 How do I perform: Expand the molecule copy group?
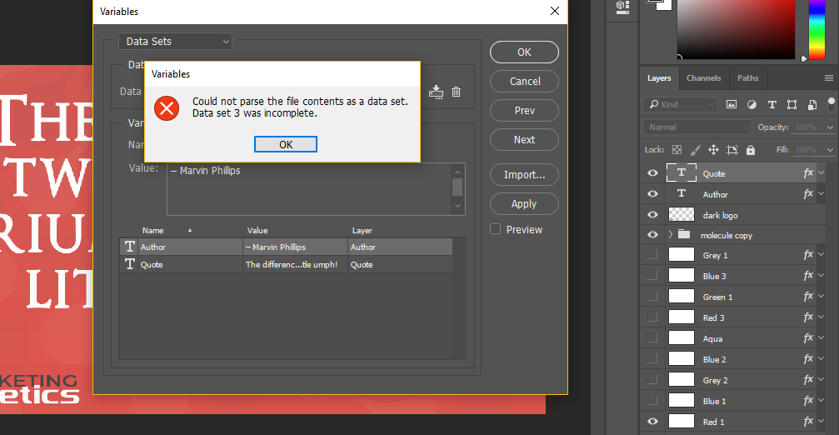(x=671, y=234)
